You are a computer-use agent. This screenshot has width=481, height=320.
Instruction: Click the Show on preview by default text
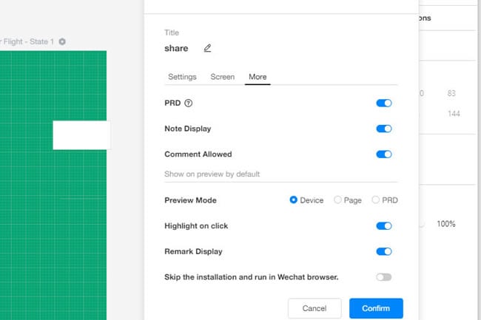(x=212, y=174)
